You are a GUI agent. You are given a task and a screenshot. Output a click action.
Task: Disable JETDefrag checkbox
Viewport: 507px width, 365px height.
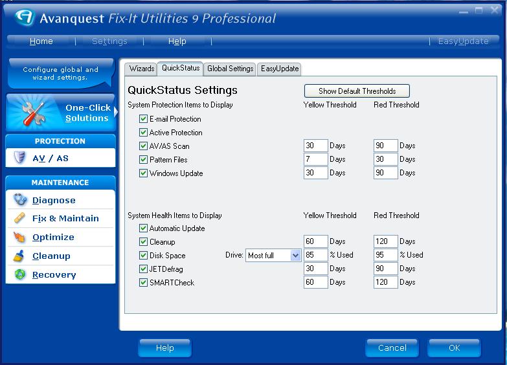143,269
